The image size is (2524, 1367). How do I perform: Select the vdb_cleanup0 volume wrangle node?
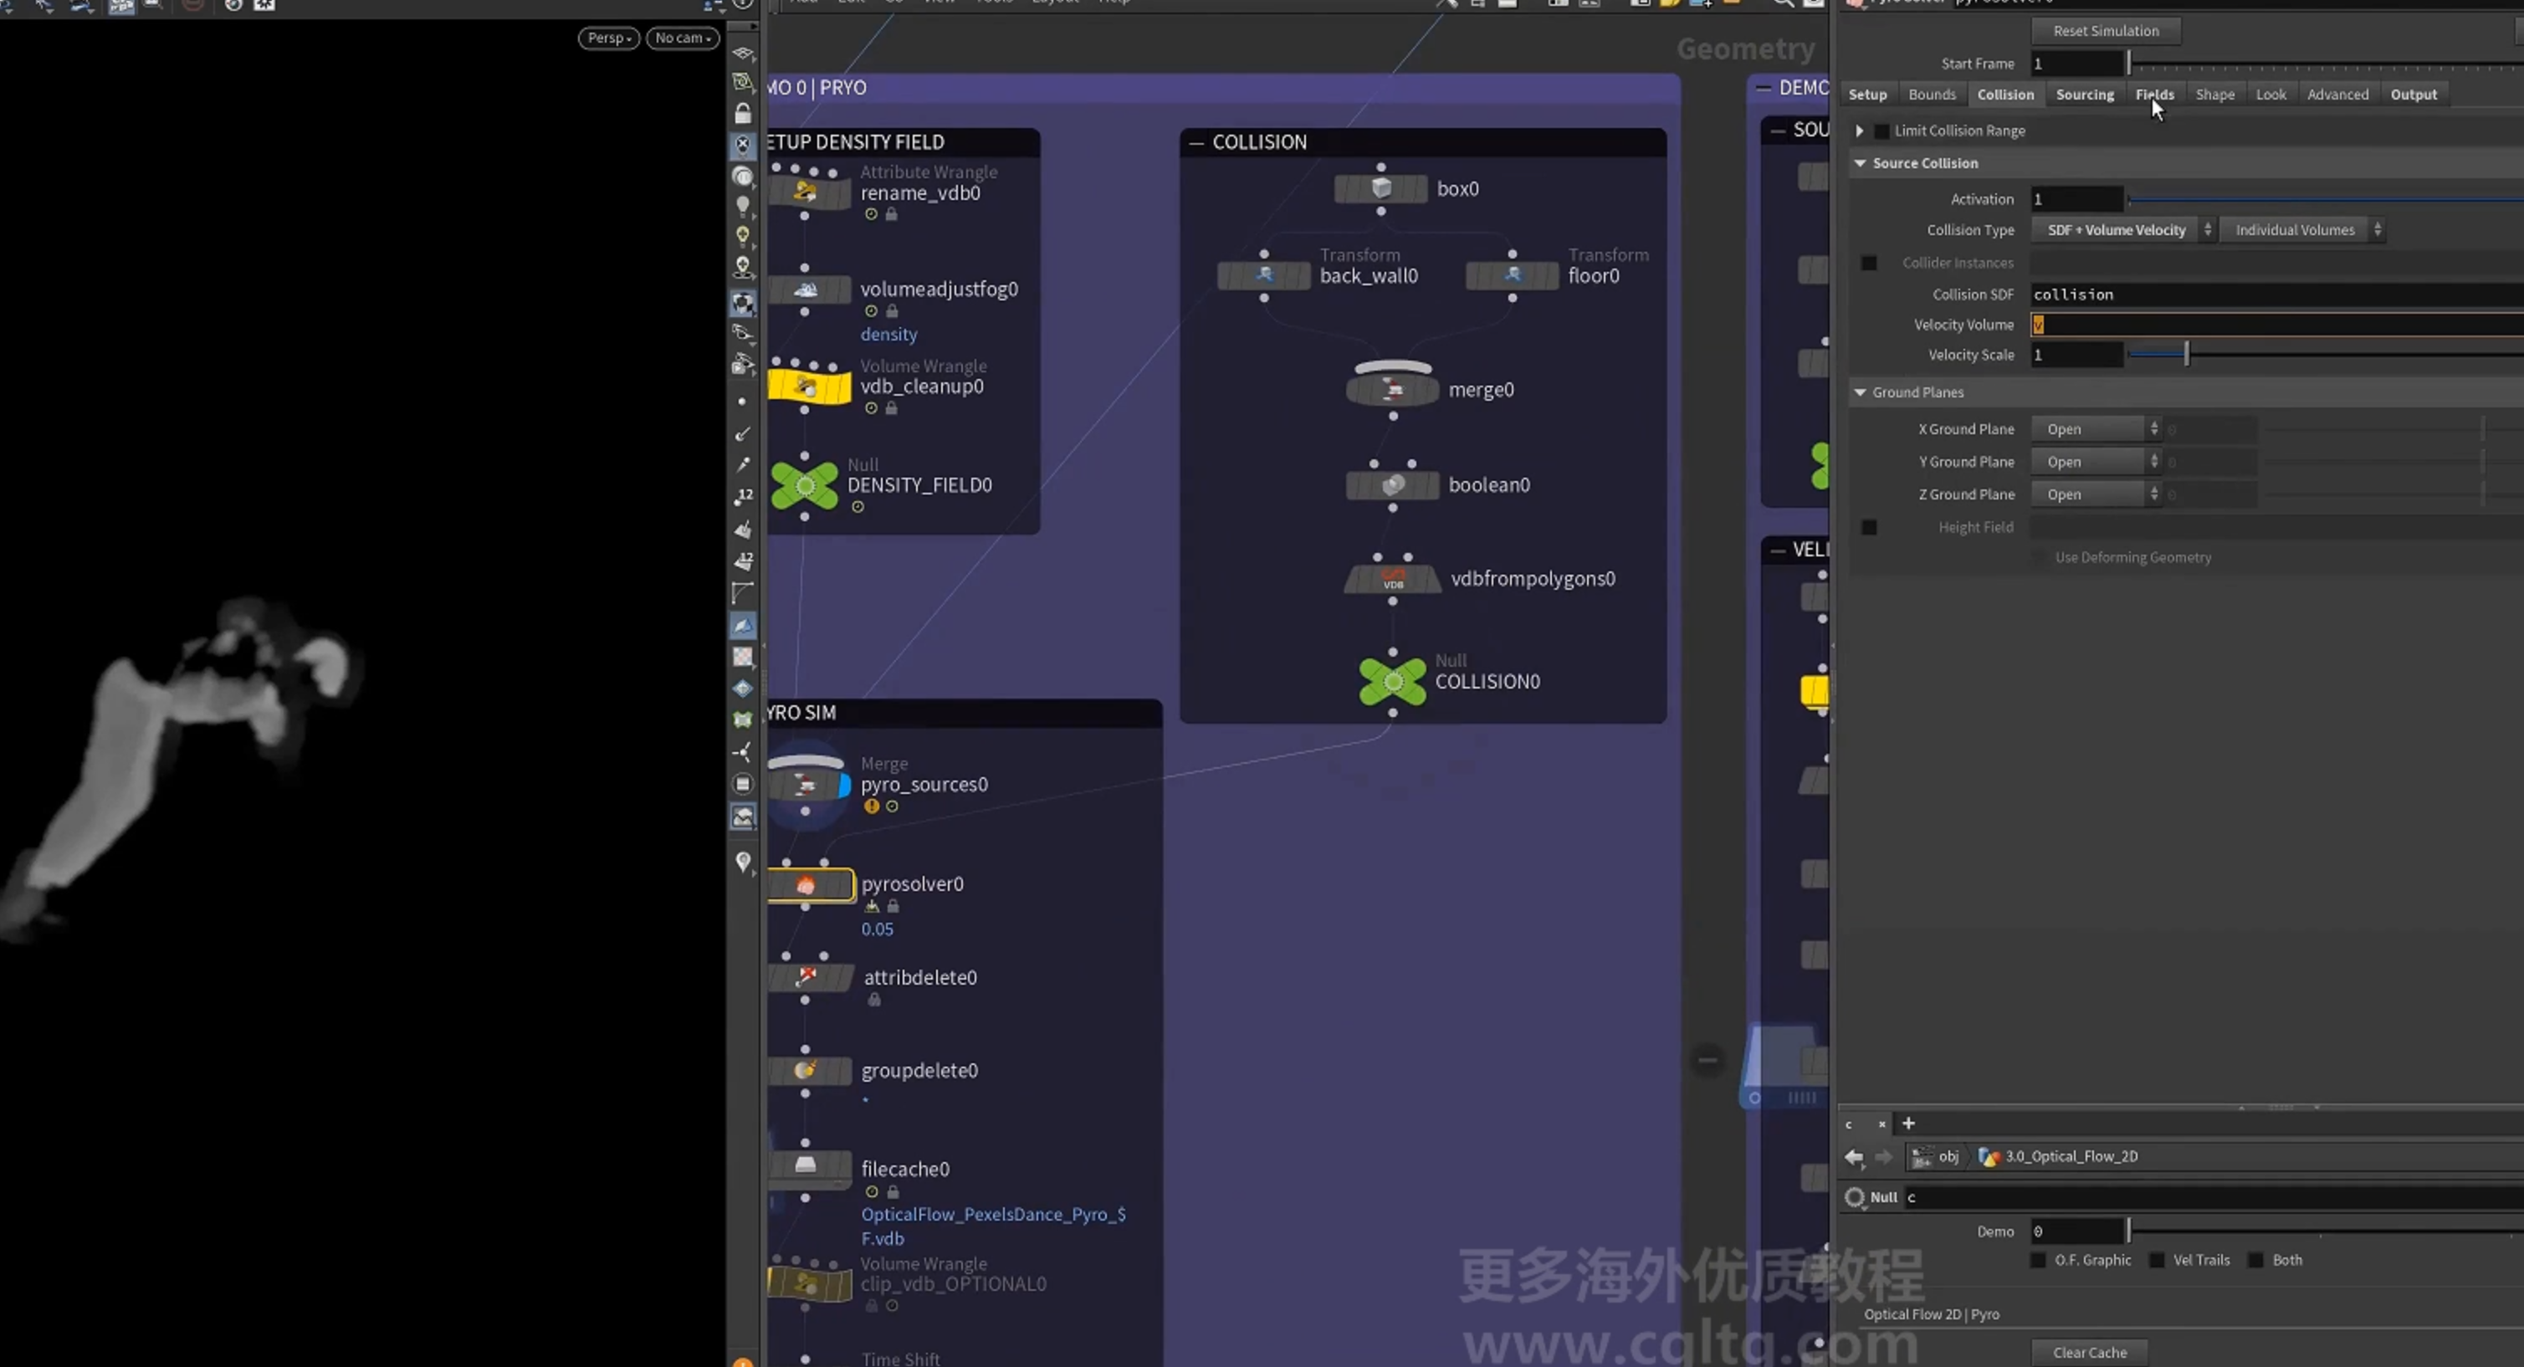point(809,387)
